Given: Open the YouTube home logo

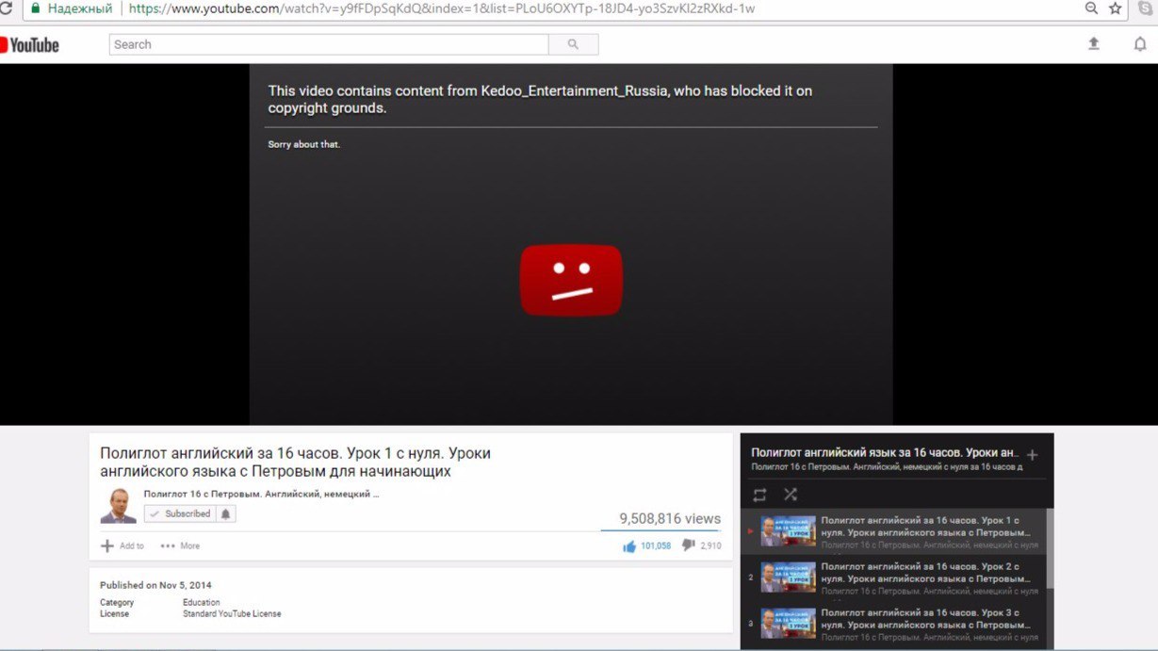Looking at the screenshot, I should coord(29,44).
